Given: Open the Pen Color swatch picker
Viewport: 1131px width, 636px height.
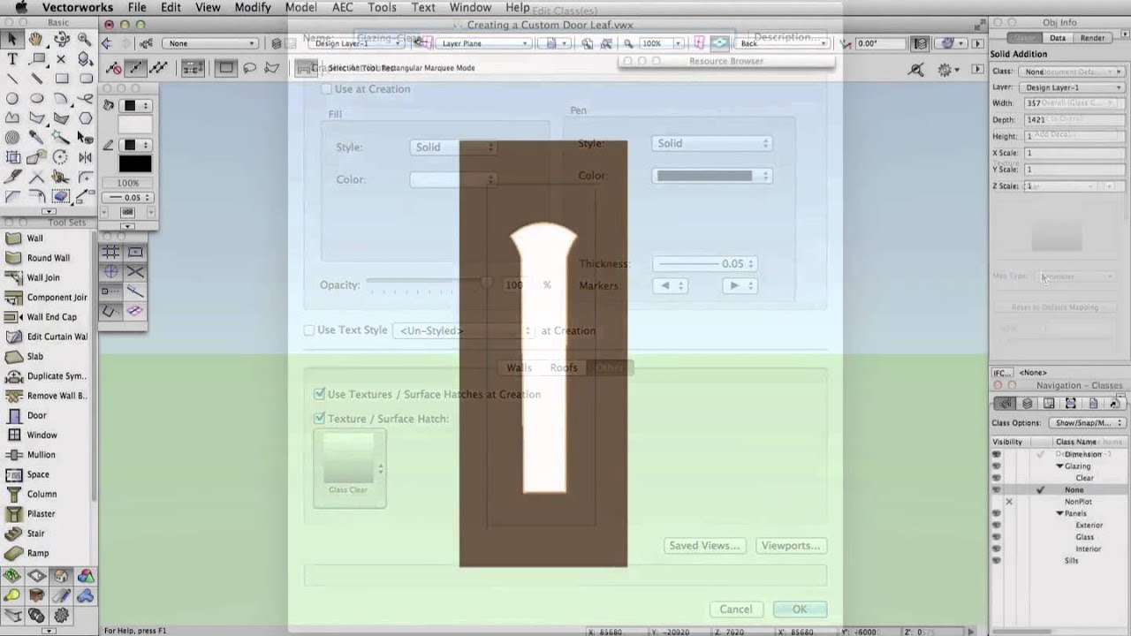Looking at the screenshot, I should (x=711, y=176).
